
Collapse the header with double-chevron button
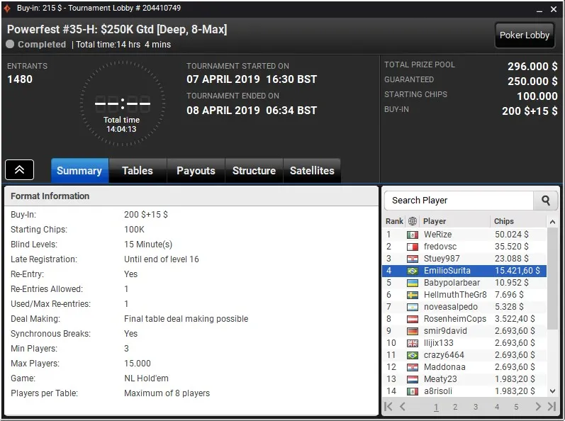[19, 170]
